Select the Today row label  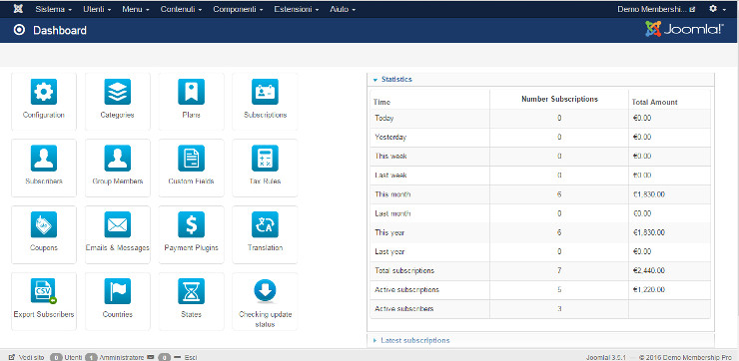(384, 118)
